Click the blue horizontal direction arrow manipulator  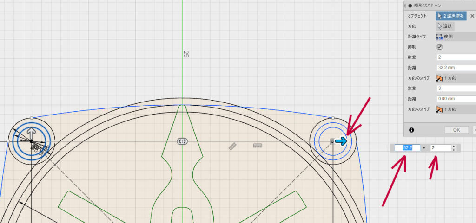(341, 141)
